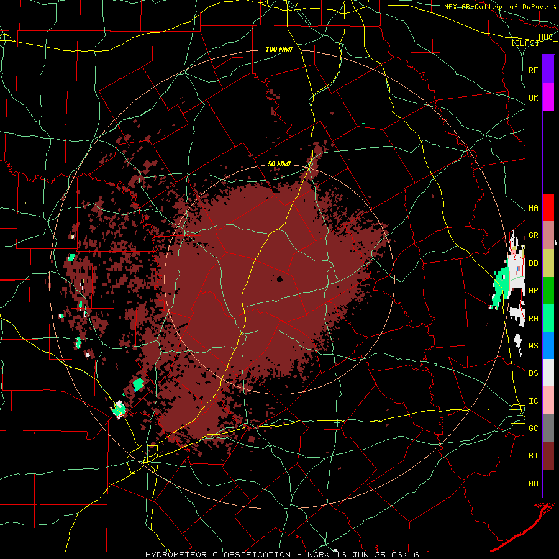Screen dimensions: 559x559
Task: Click the "RA" legend label
Action: (534, 319)
